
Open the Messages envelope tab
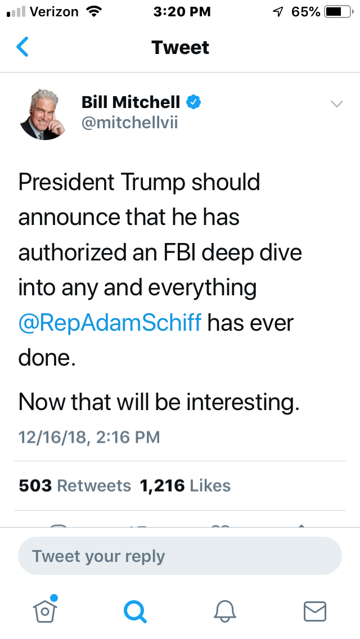pos(314,610)
